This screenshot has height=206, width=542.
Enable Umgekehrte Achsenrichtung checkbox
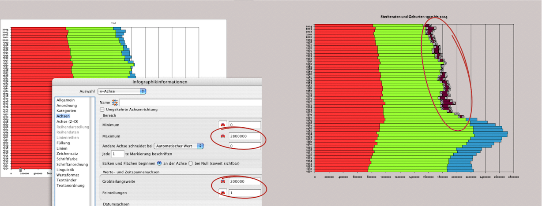point(102,109)
